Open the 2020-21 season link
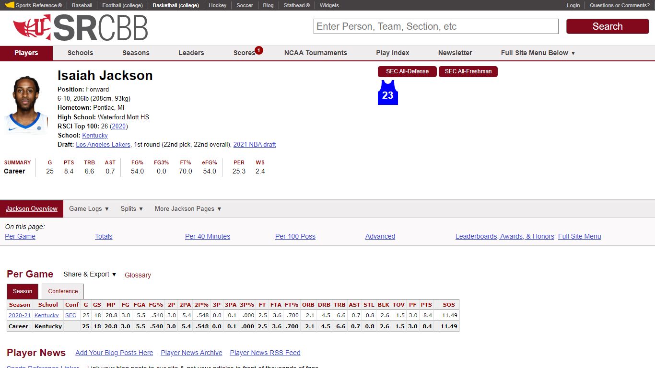The width and height of the screenshot is (655, 368). tap(20, 315)
